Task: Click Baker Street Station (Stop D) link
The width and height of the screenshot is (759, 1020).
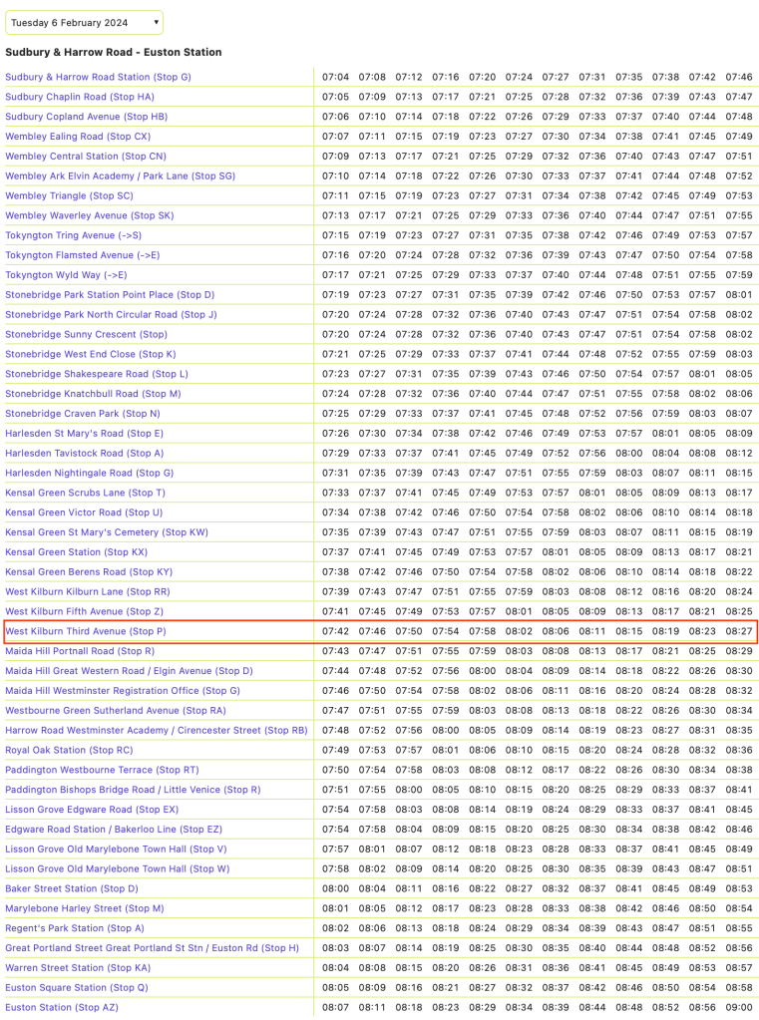Action: tap(72, 888)
